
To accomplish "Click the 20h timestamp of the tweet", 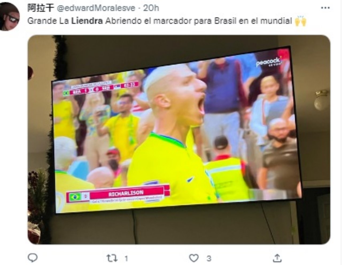I will (151, 8).
